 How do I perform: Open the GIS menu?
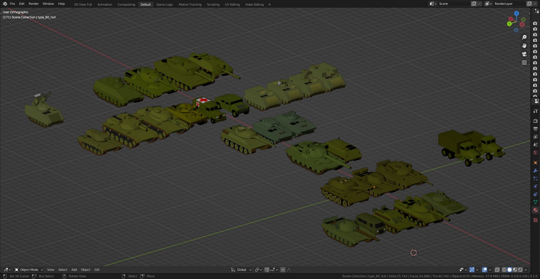coord(97,270)
